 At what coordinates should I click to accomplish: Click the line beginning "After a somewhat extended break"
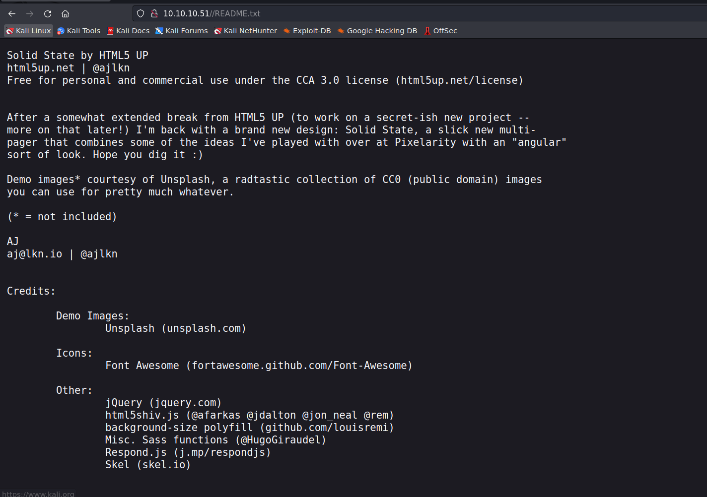268,118
